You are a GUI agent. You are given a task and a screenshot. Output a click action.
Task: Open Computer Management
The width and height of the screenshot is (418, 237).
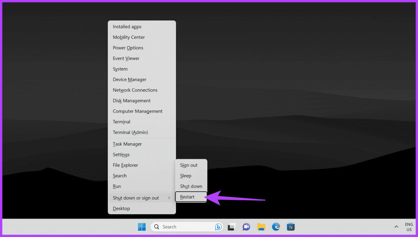point(142,111)
